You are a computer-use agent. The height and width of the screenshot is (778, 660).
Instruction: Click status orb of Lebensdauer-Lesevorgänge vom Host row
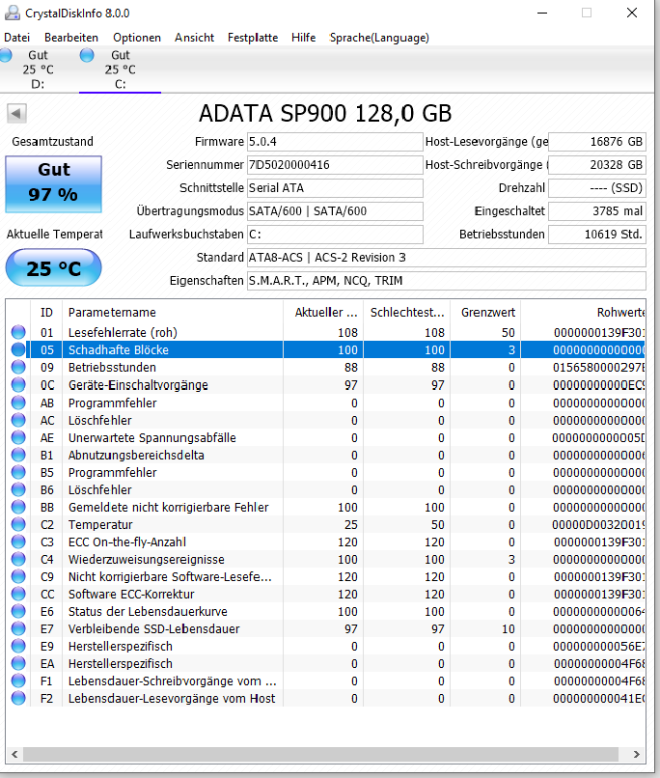click(x=18, y=698)
